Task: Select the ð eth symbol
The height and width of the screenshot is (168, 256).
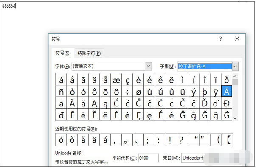Action: click(226, 79)
